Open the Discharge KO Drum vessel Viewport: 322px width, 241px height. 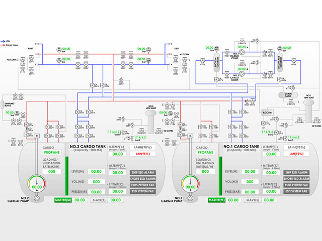pos(280,62)
